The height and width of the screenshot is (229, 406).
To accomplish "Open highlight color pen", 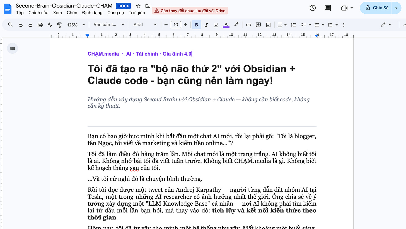I will (x=236, y=25).
